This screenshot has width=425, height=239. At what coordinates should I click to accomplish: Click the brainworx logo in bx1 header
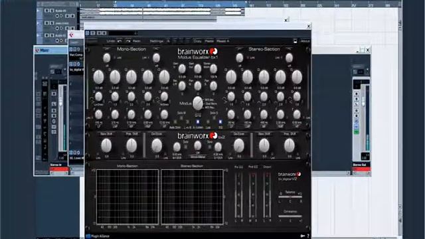[x=198, y=52]
